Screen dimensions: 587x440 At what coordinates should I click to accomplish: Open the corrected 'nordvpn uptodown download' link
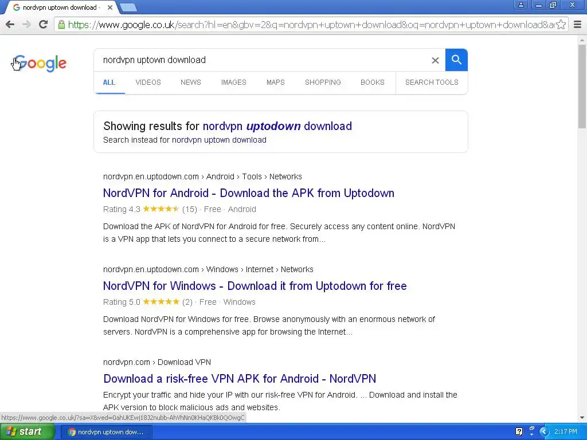point(277,126)
